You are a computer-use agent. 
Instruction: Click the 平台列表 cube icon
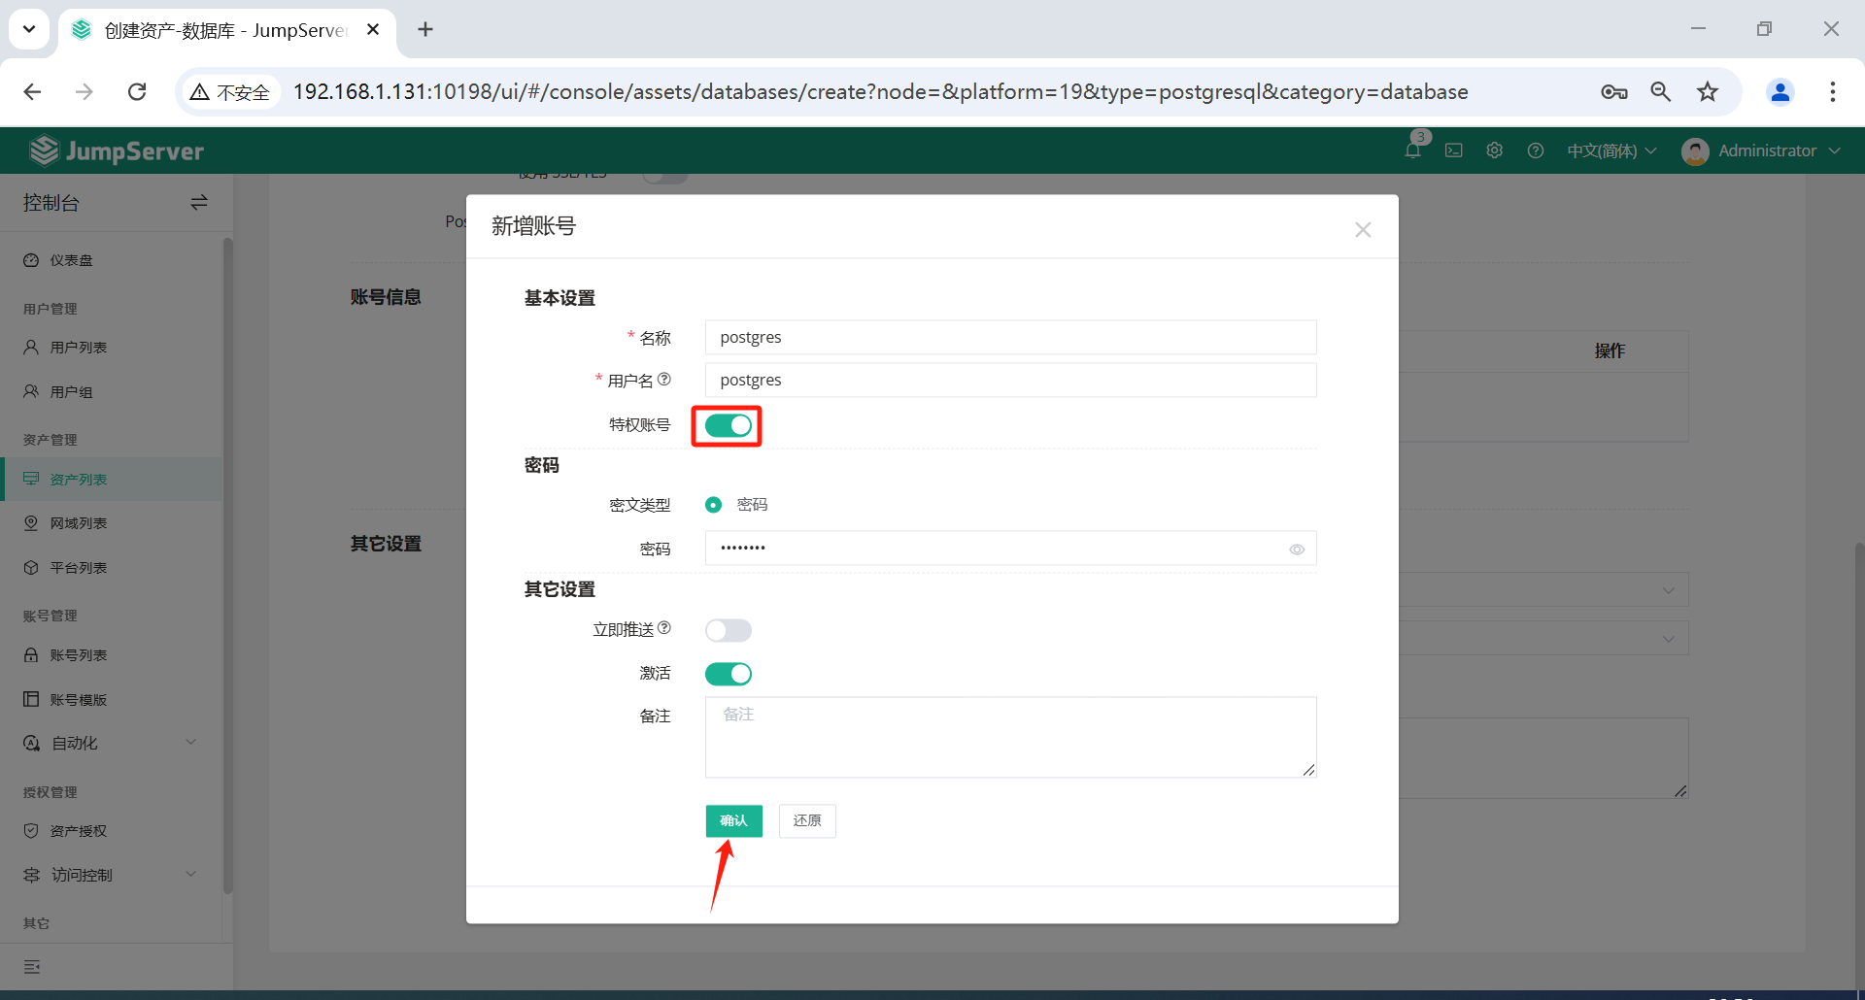coord(31,568)
